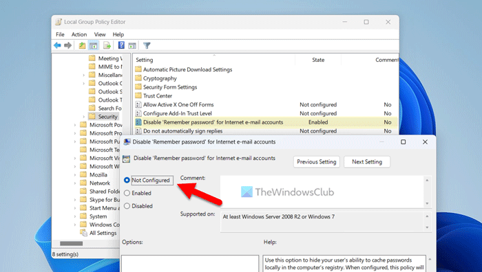Sort by the State column header

pyautogui.click(x=318, y=60)
